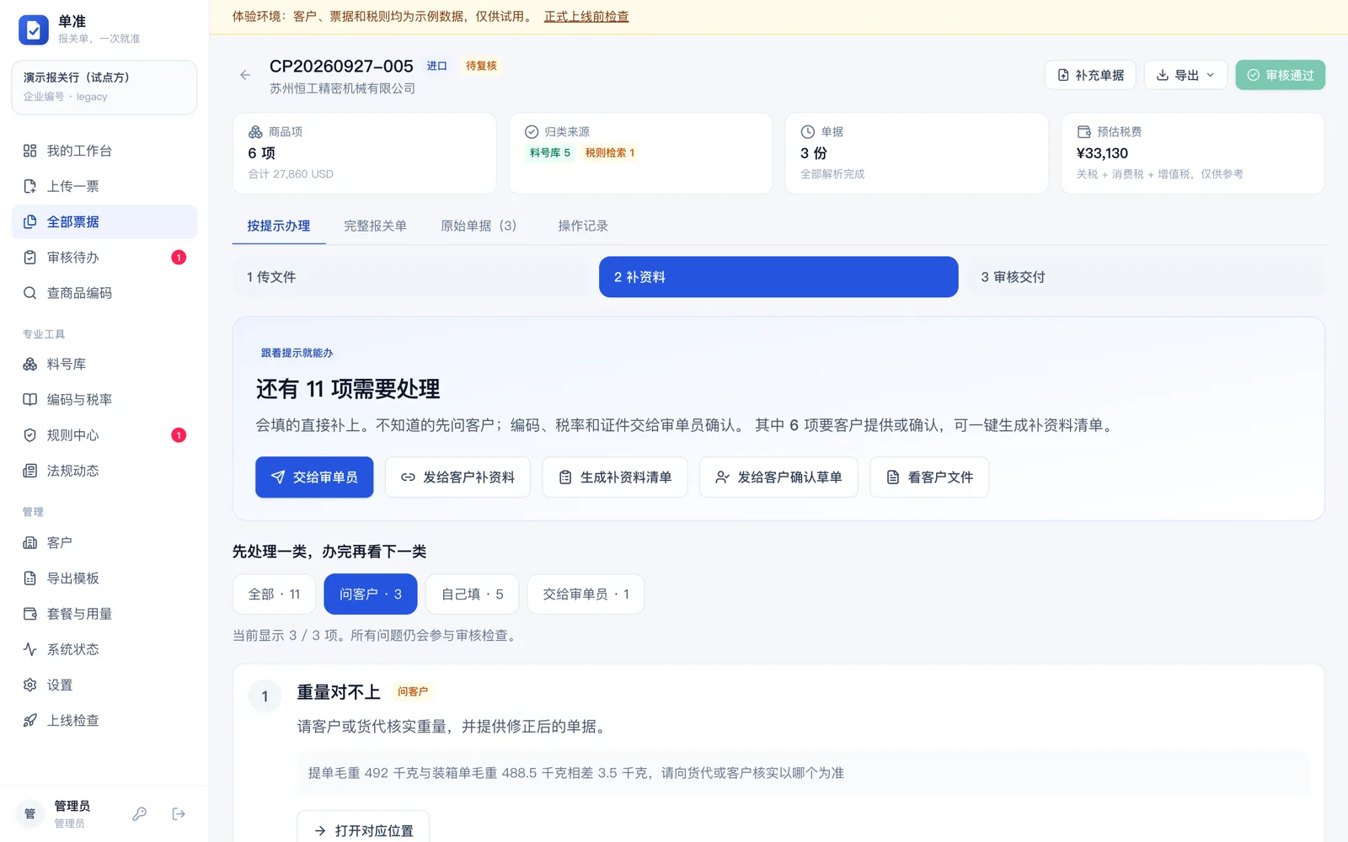This screenshot has height=842, width=1348.
Task: Click 发给客户确认草单 button
Action: [778, 477]
